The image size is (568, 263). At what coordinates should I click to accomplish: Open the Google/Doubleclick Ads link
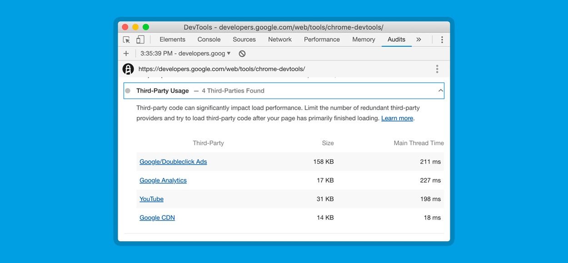pos(173,162)
